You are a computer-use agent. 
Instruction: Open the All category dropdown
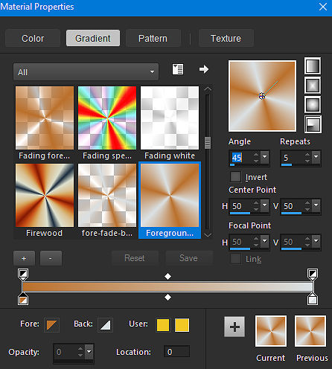pos(86,72)
